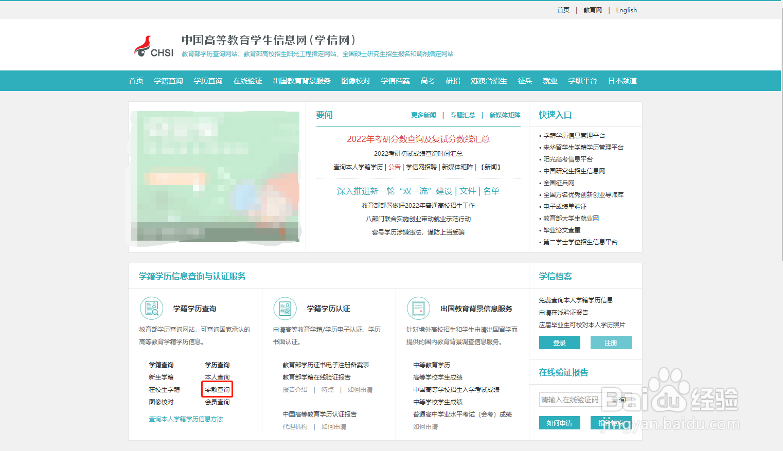Open the 新媒体矩阵 link in news header

[x=505, y=115]
